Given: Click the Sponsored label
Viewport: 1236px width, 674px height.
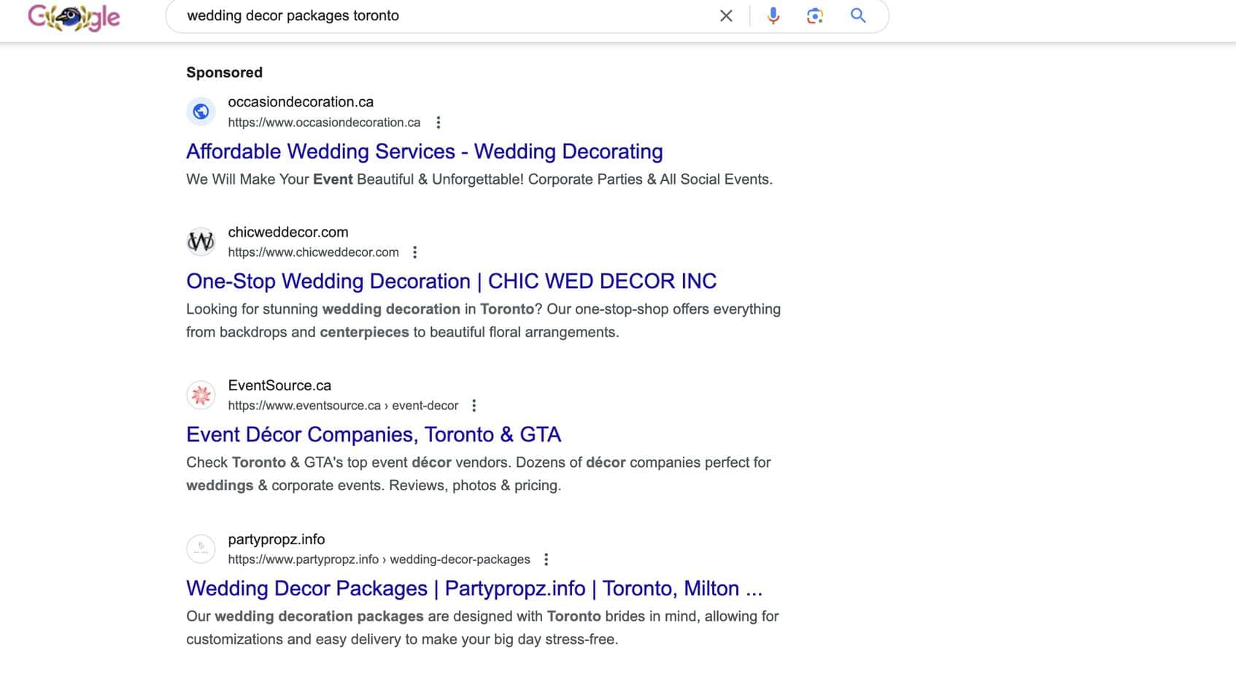Looking at the screenshot, I should pyautogui.click(x=224, y=72).
